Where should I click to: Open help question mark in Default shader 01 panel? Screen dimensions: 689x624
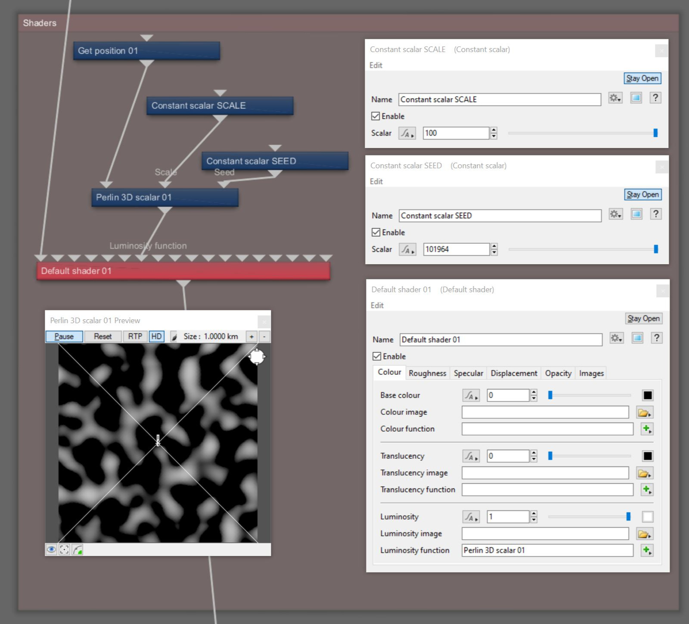point(657,338)
